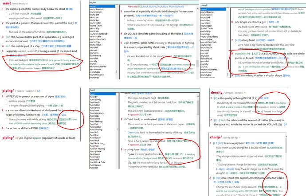The height and width of the screenshot is (196, 306).
Task: Select 'hard sell' in the word list
Action: coord(94,168)
